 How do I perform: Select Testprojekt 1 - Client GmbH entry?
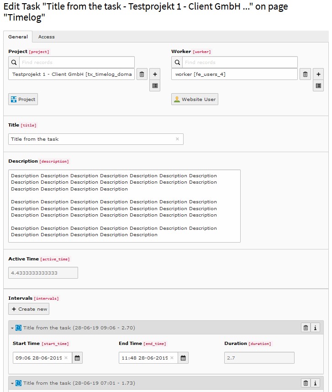[71, 74]
